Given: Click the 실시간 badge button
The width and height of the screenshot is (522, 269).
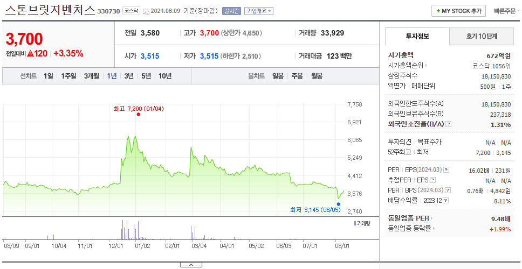Looking at the screenshot, I should [x=231, y=11].
